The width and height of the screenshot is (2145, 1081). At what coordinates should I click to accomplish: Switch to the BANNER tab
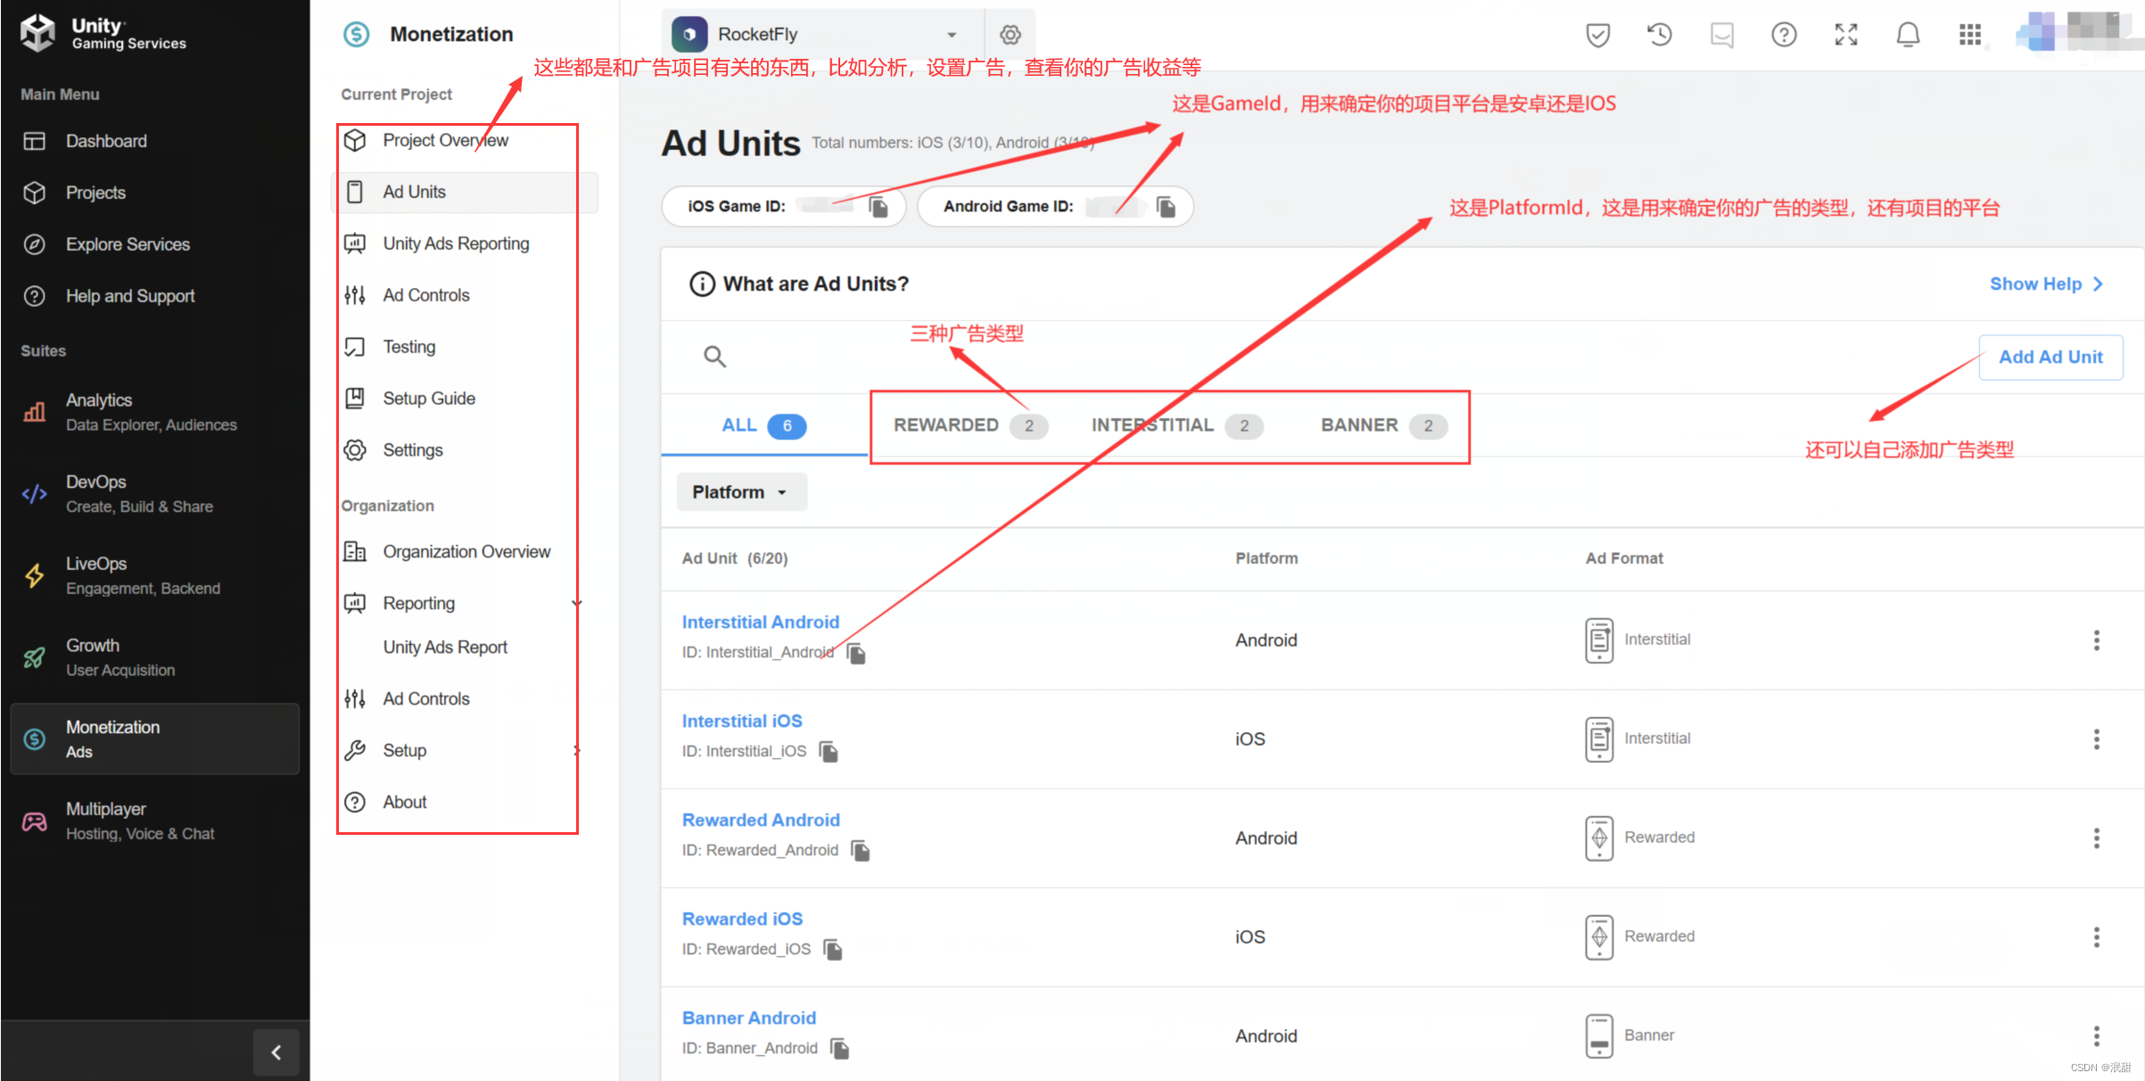coord(1358,425)
